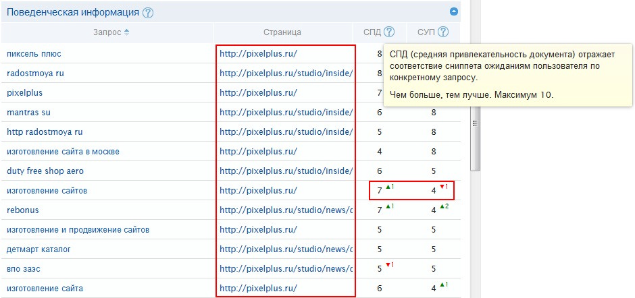Open the rebonus query link

point(22,210)
